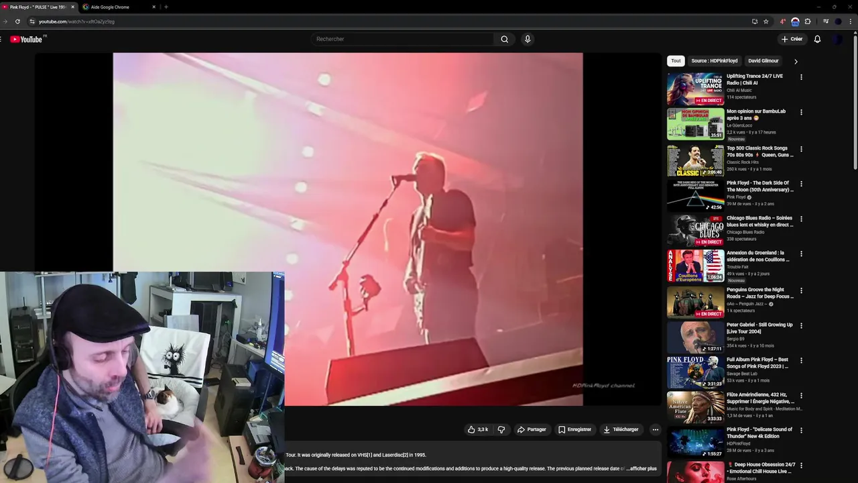Show more filter chips with right arrow
Viewport: 858px width, 483px height.
796,61
